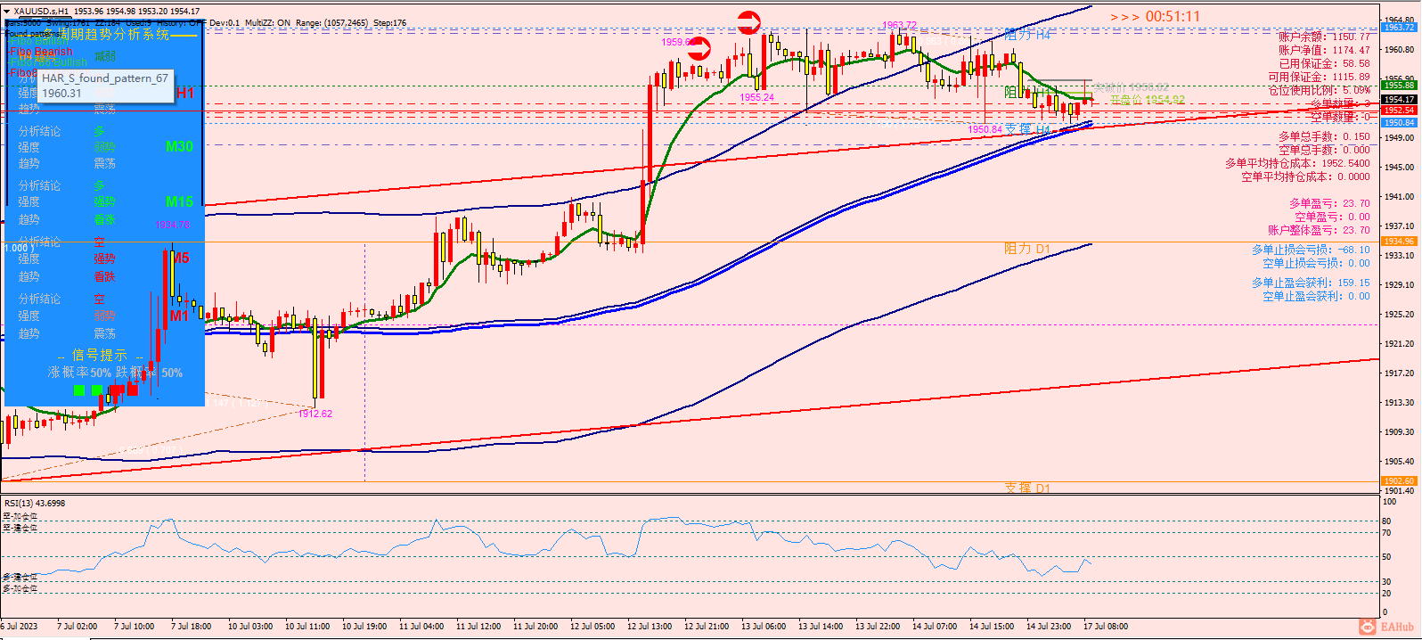Click the 已用保证金: 58.58 line

tap(1324, 63)
